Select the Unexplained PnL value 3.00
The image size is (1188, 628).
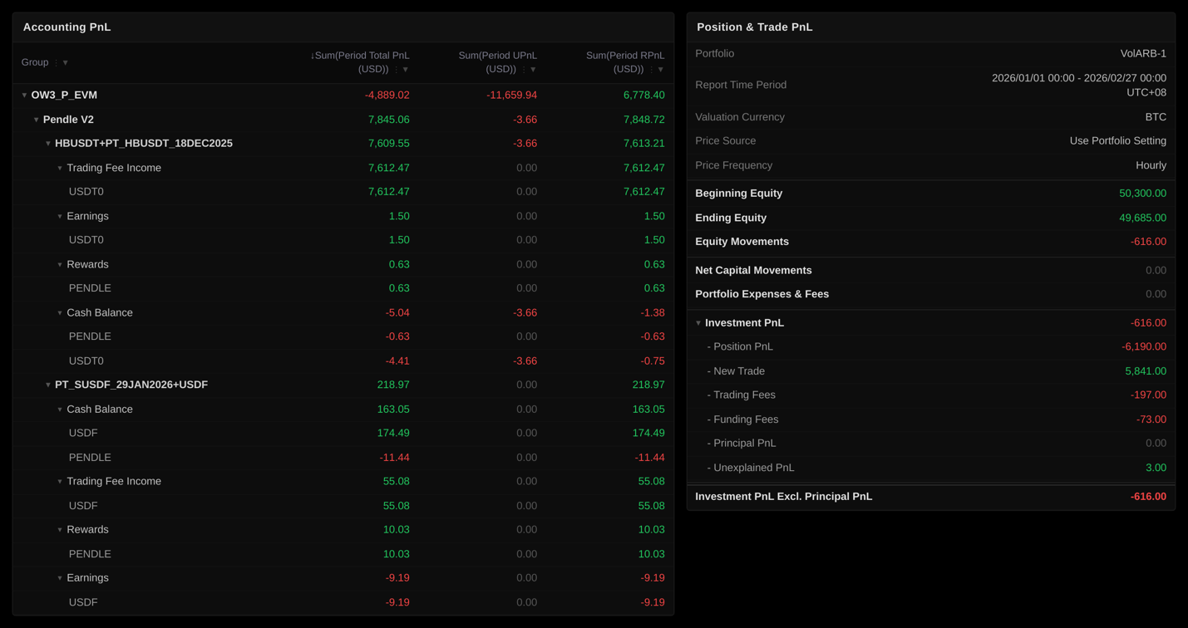(x=1156, y=468)
